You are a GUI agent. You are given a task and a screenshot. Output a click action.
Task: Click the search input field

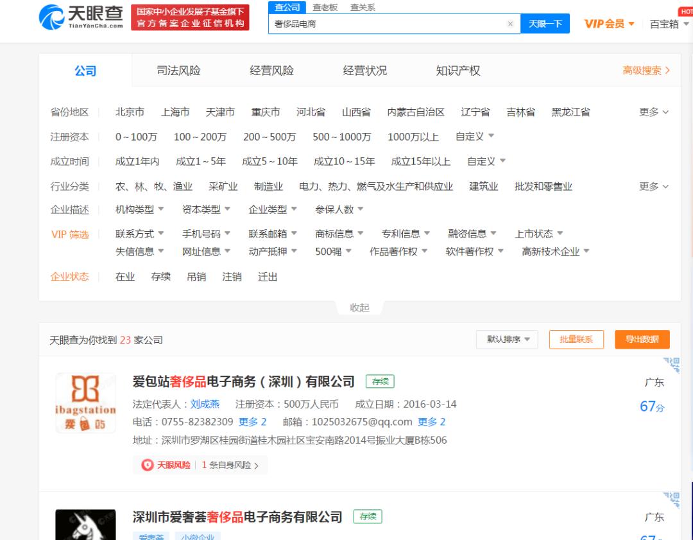point(385,24)
